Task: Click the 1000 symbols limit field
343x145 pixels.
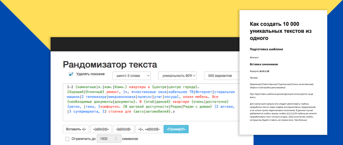Action: pyautogui.click(x=106, y=139)
